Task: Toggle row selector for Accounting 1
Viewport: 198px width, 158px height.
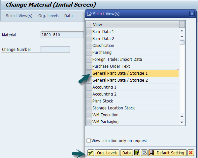Action: (x=89, y=87)
